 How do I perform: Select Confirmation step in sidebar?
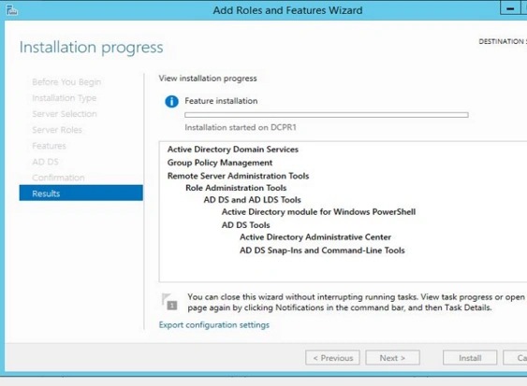[x=58, y=178]
